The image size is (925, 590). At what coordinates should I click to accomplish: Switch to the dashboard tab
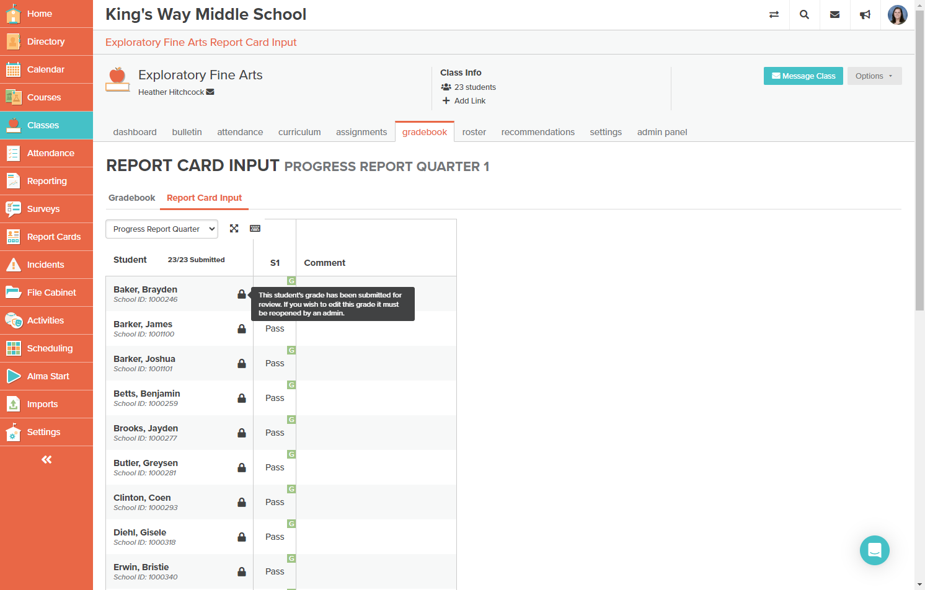[135, 132]
